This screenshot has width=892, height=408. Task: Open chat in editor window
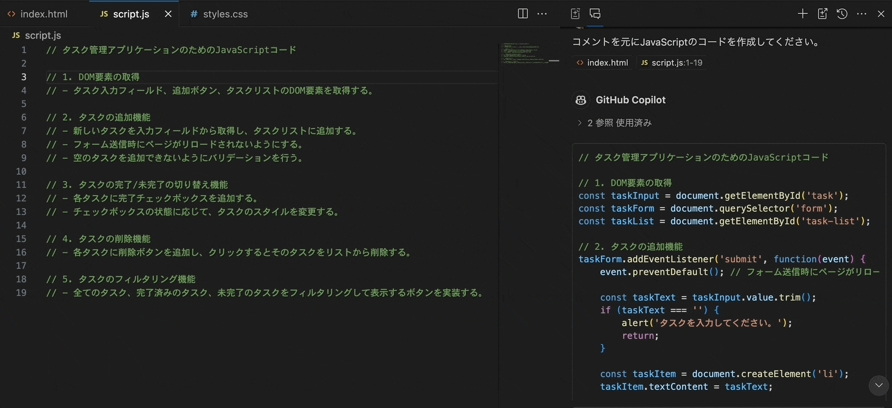click(x=823, y=14)
